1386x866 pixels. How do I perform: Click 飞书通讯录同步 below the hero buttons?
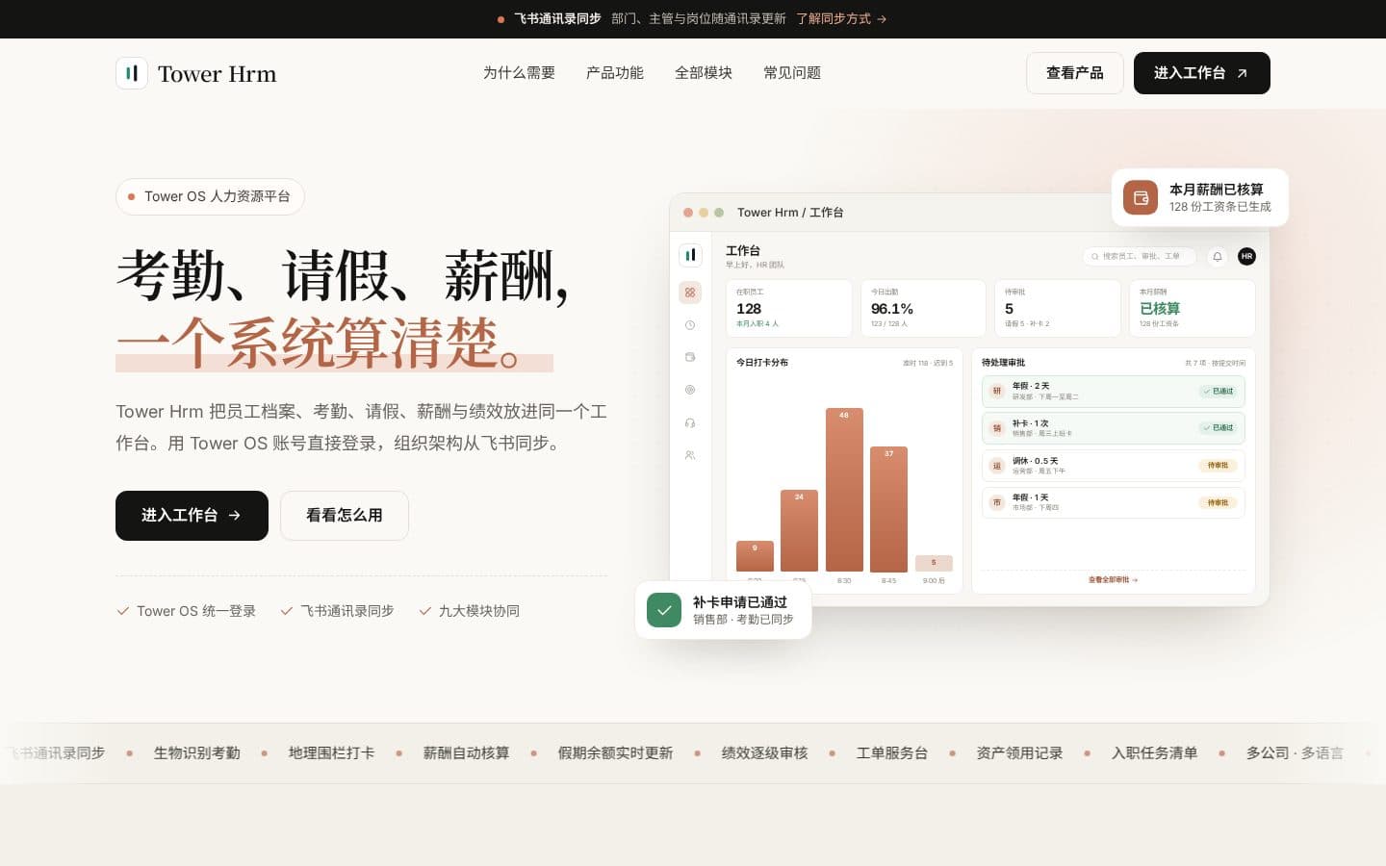(x=337, y=611)
